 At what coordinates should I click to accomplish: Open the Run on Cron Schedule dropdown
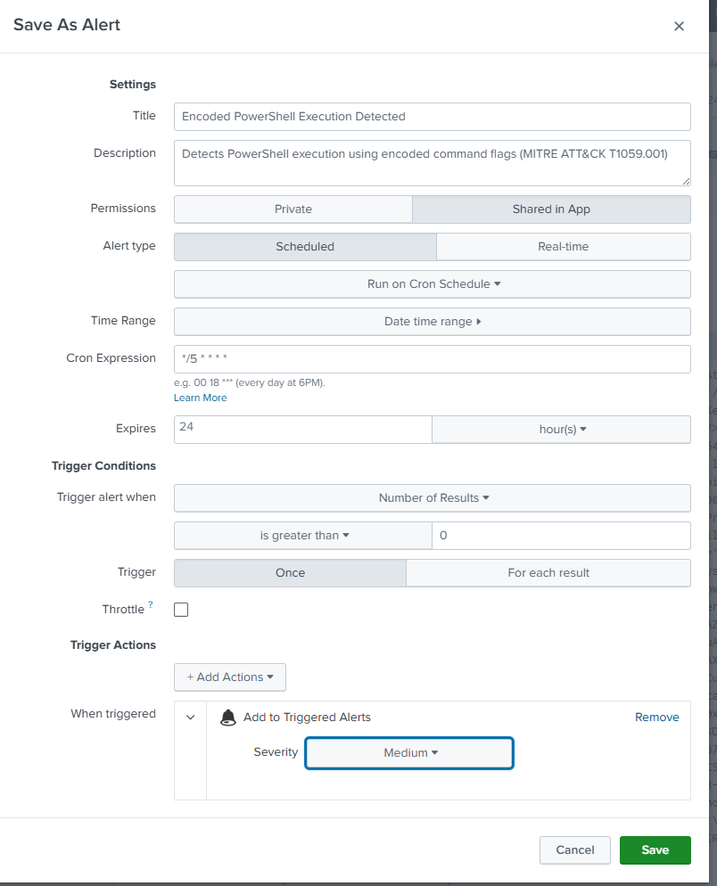433,283
